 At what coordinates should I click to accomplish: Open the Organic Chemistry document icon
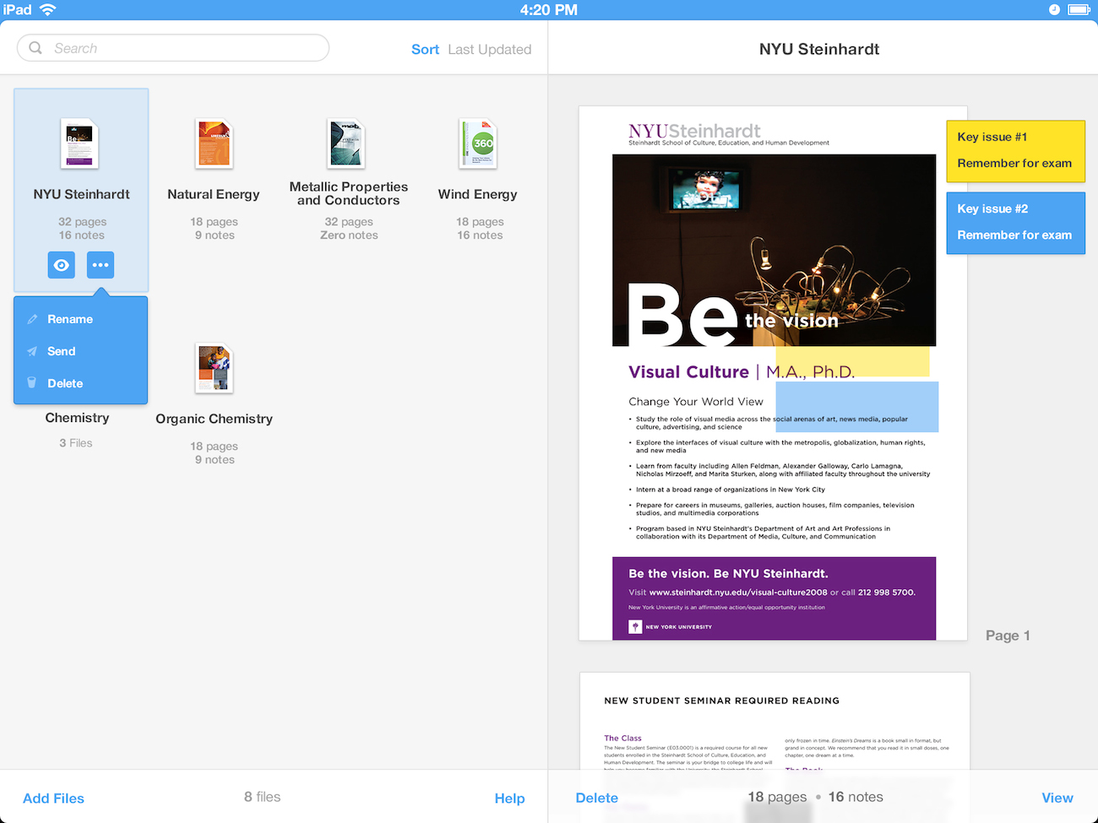click(x=215, y=368)
